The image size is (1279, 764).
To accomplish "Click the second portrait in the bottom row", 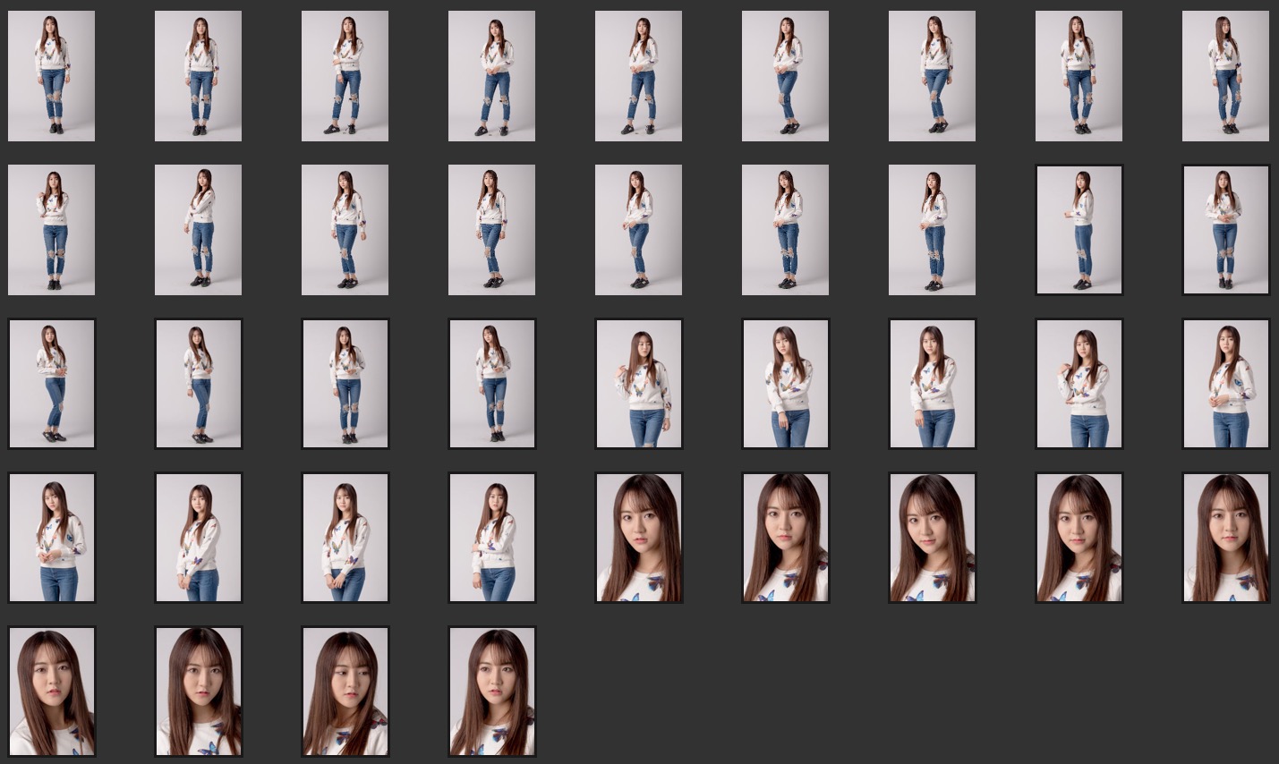I will pos(198,692).
